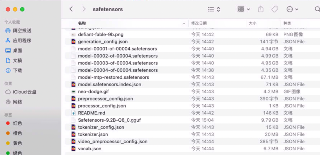Screen dimensions: 320x155
Task: Expand the group-by grid dropdown
Action: [244, 9]
